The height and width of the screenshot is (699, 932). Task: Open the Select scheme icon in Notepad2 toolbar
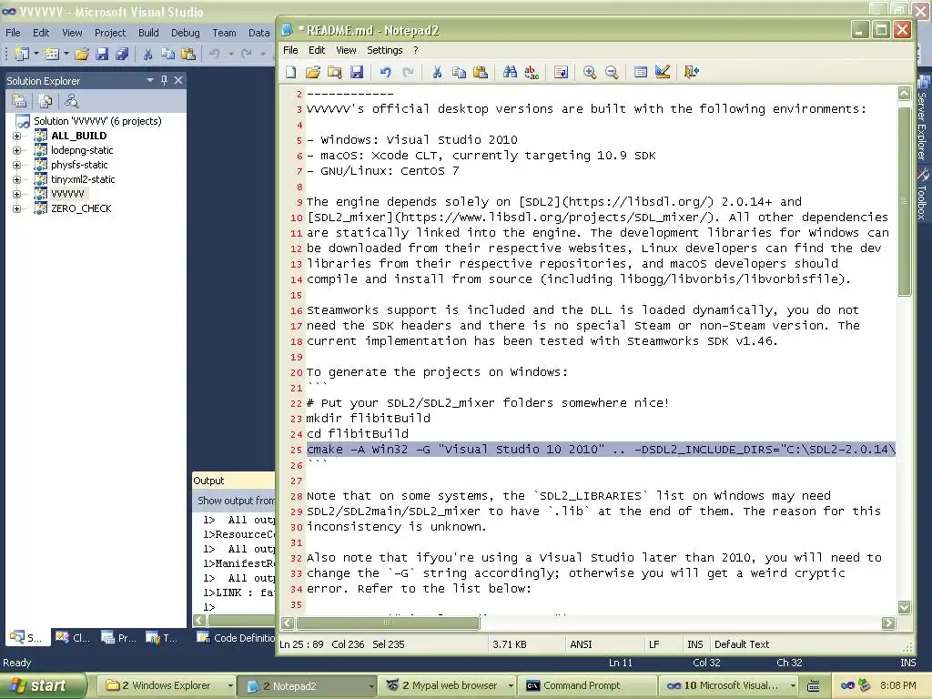[x=641, y=73]
